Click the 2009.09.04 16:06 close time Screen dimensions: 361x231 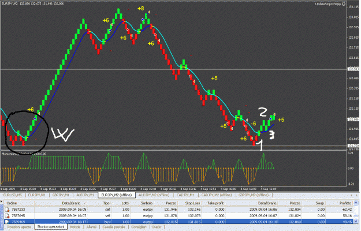pyautogui.click(x=263, y=210)
